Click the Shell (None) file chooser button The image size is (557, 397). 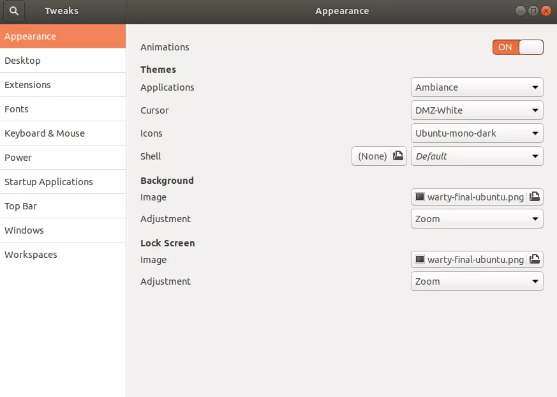coord(379,156)
